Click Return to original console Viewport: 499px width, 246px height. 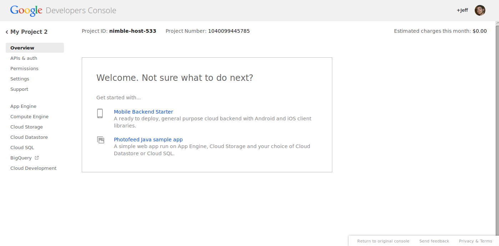click(x=383, y=241)
